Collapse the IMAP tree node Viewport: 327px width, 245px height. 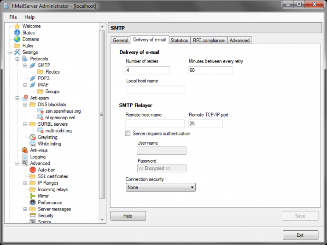(x=25, y=85)
